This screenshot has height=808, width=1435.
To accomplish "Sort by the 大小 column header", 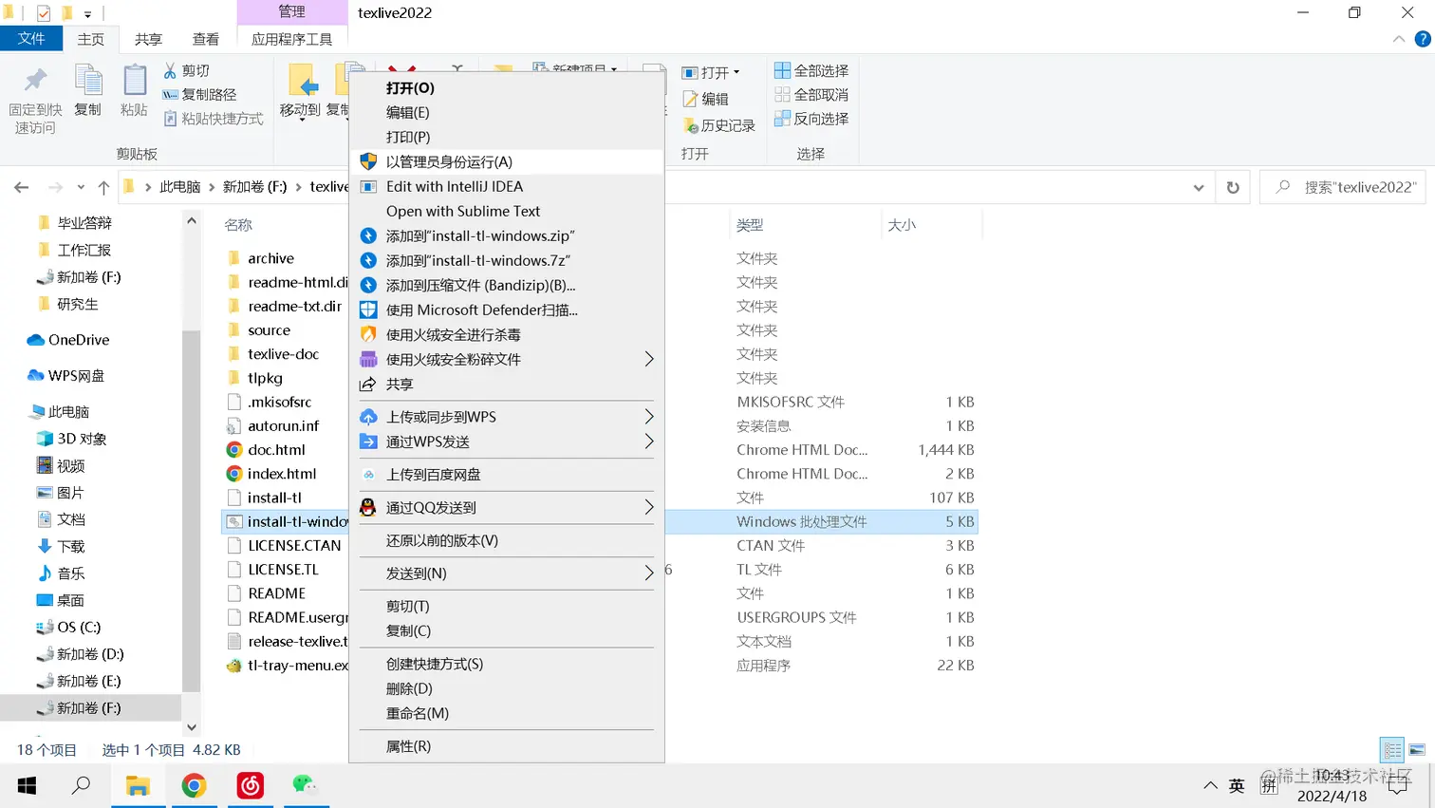I will (x=902, y=225).
